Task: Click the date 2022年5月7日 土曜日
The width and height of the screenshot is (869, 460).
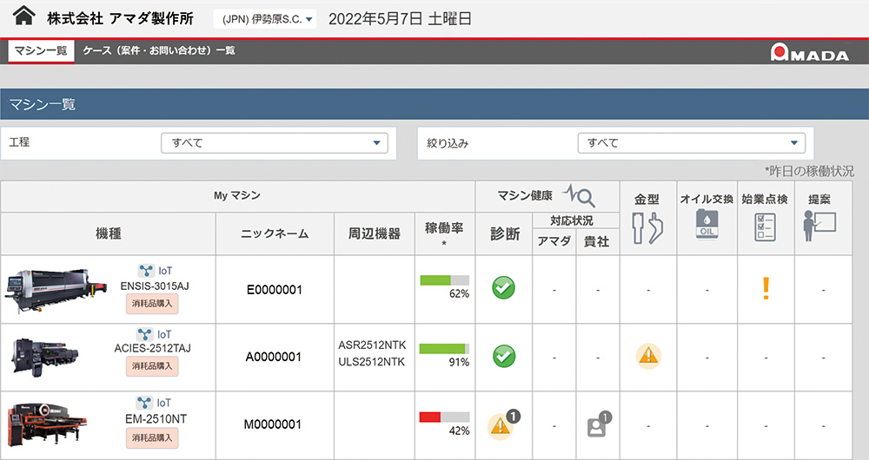Action: pyautogui.click(x=400, y=19)
